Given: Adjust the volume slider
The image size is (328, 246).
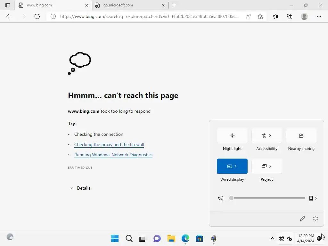Looking at the screenshot, I should tap(267, 198).
